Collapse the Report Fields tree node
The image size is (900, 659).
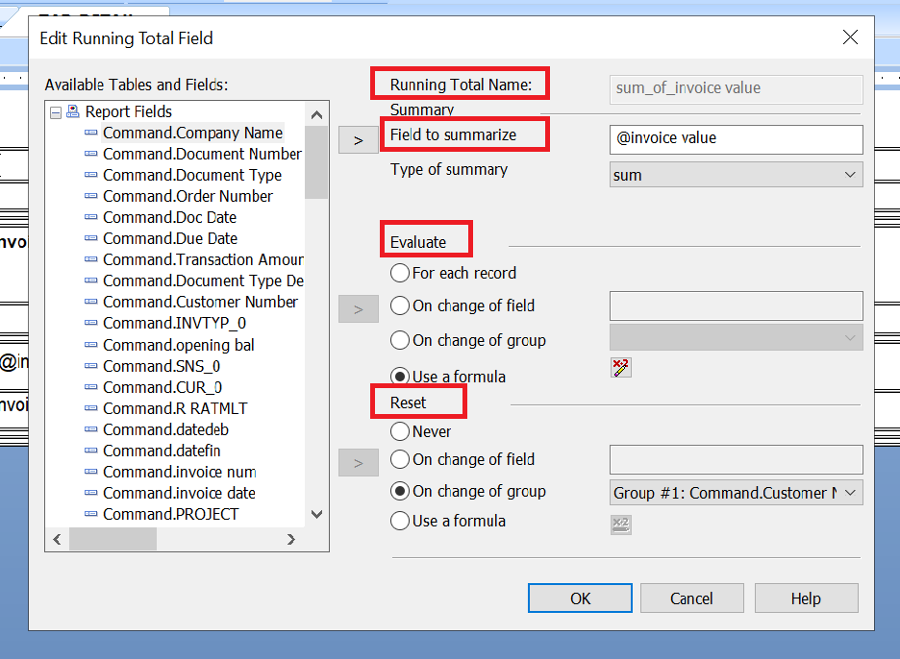click(56, 112)
